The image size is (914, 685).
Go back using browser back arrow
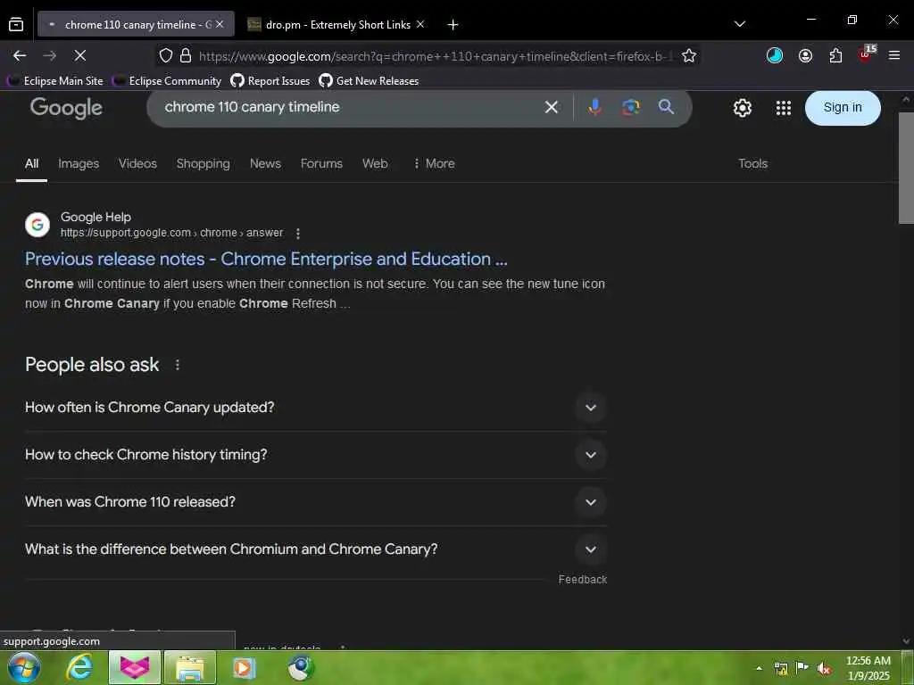[x=20, y=56]
